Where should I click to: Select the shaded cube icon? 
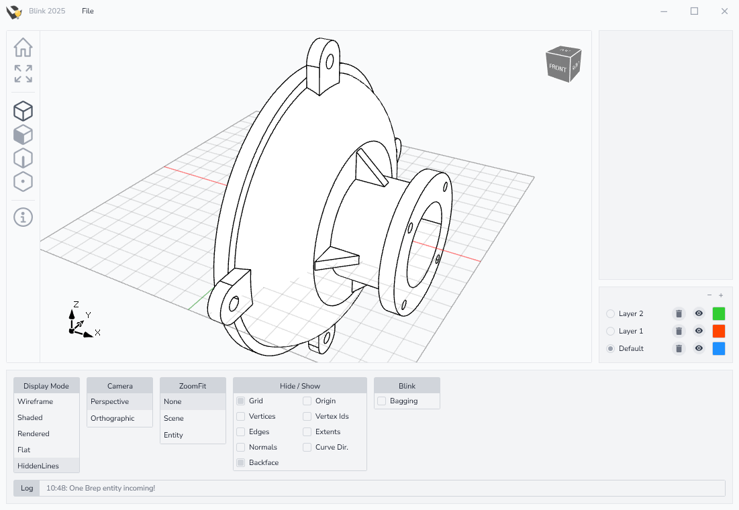pos(23,135)
